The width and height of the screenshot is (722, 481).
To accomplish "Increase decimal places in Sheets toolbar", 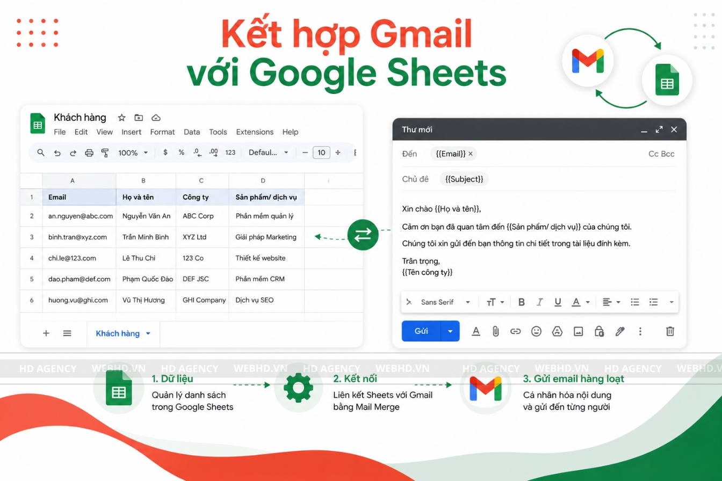I will tap(213, 153).
